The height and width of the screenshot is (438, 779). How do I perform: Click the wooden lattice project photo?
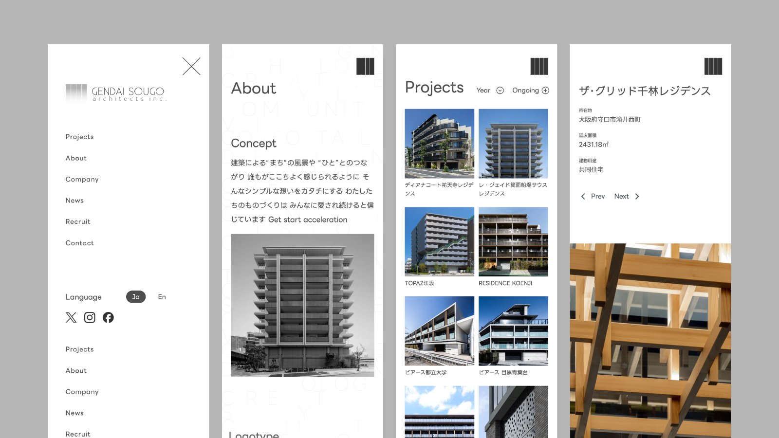point(650,341)
